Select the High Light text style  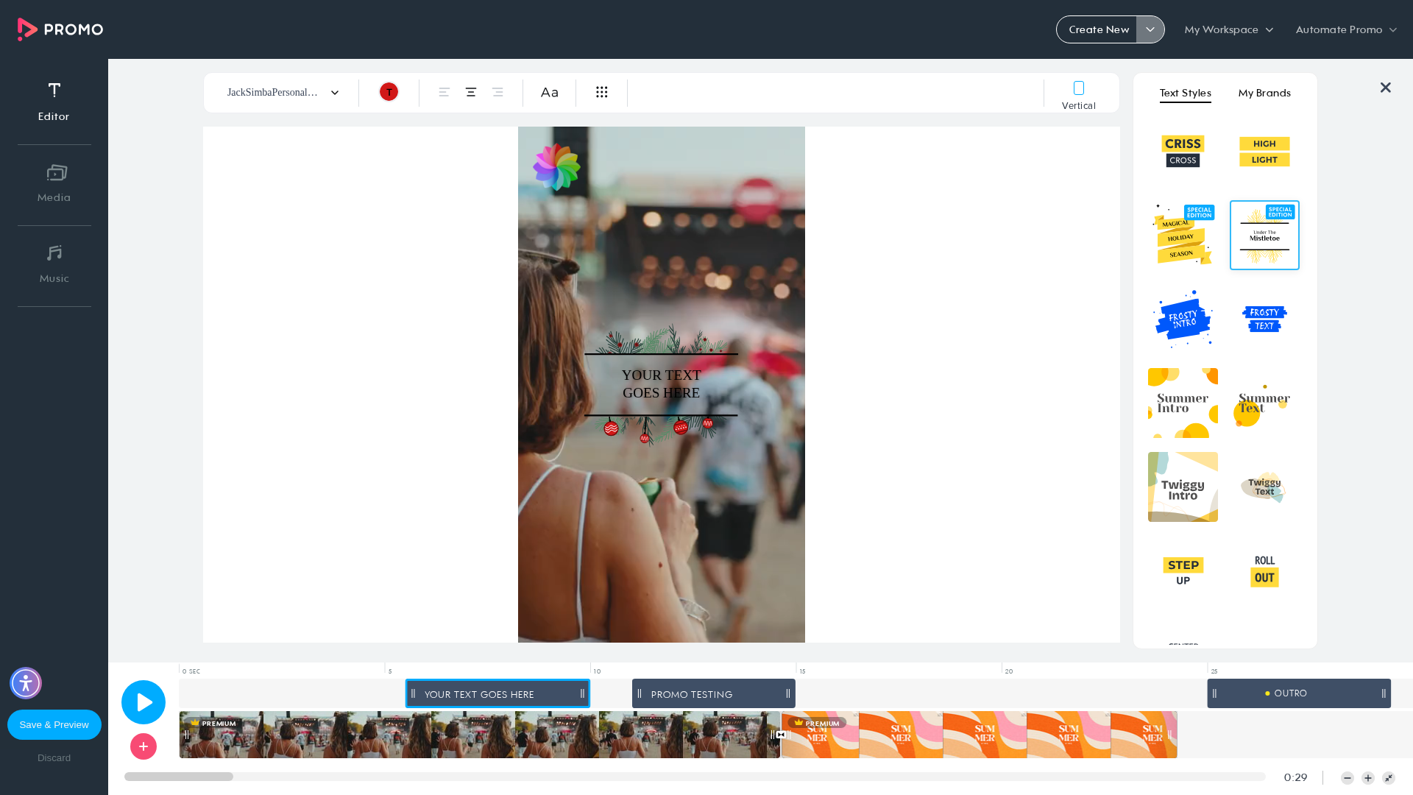(x=1264, y=152)
